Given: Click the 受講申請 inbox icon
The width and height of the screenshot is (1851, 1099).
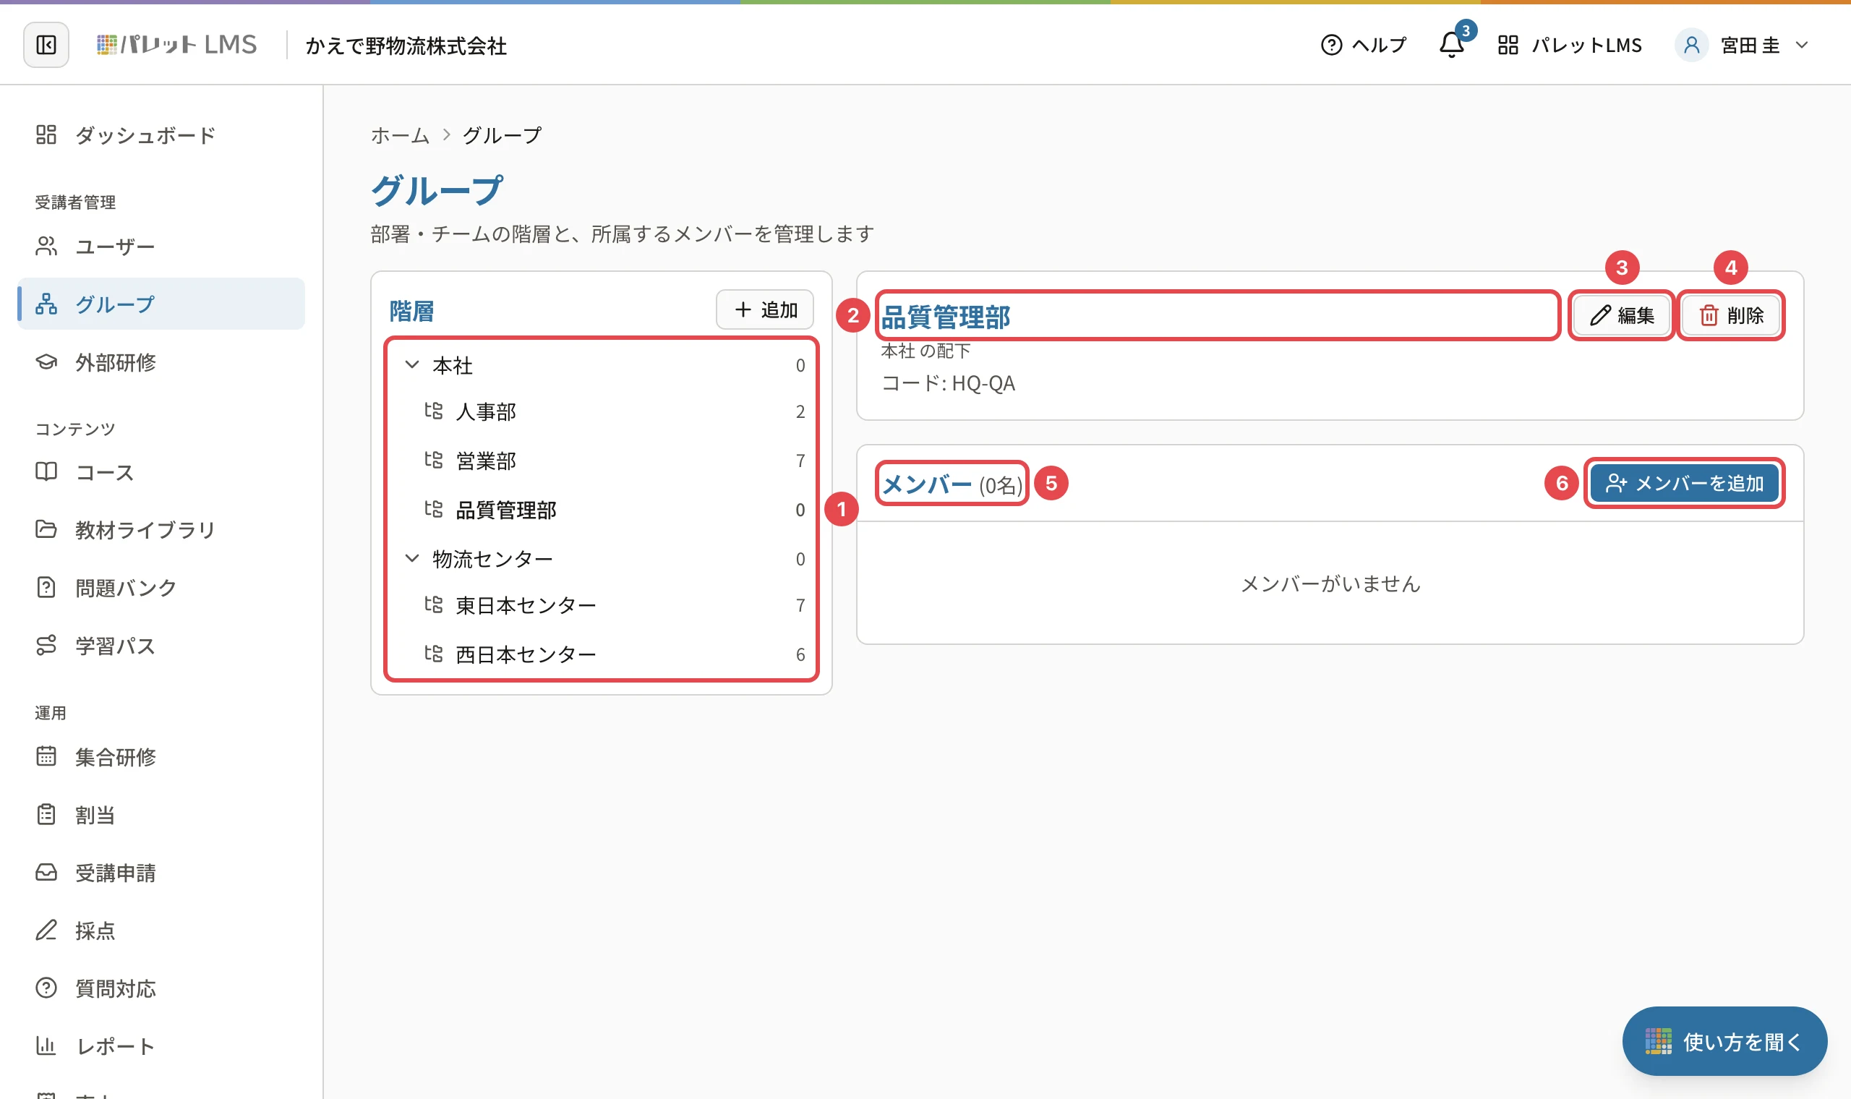Looking at the screenshot, I should (46, 873).
